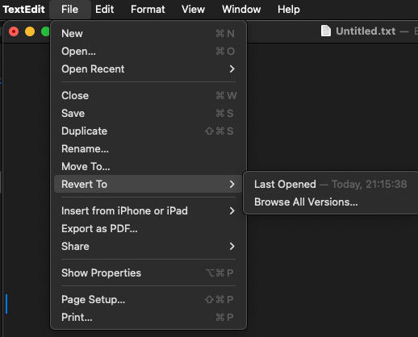This screenshot has width=418, height=337.
Task: Click the Untitled.txt document icon in title bar
Action: click(326, 31)
